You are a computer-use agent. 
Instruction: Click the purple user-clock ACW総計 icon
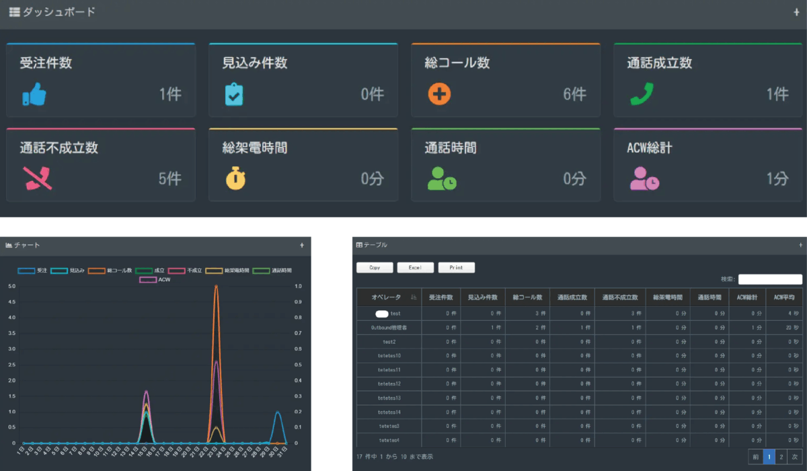tap(644, 178)
